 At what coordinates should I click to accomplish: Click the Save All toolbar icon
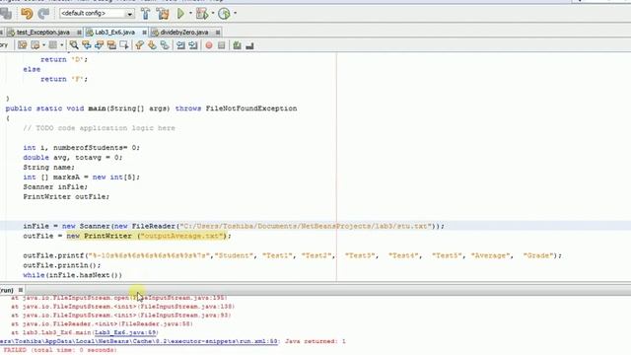click(x=5, y=13)
